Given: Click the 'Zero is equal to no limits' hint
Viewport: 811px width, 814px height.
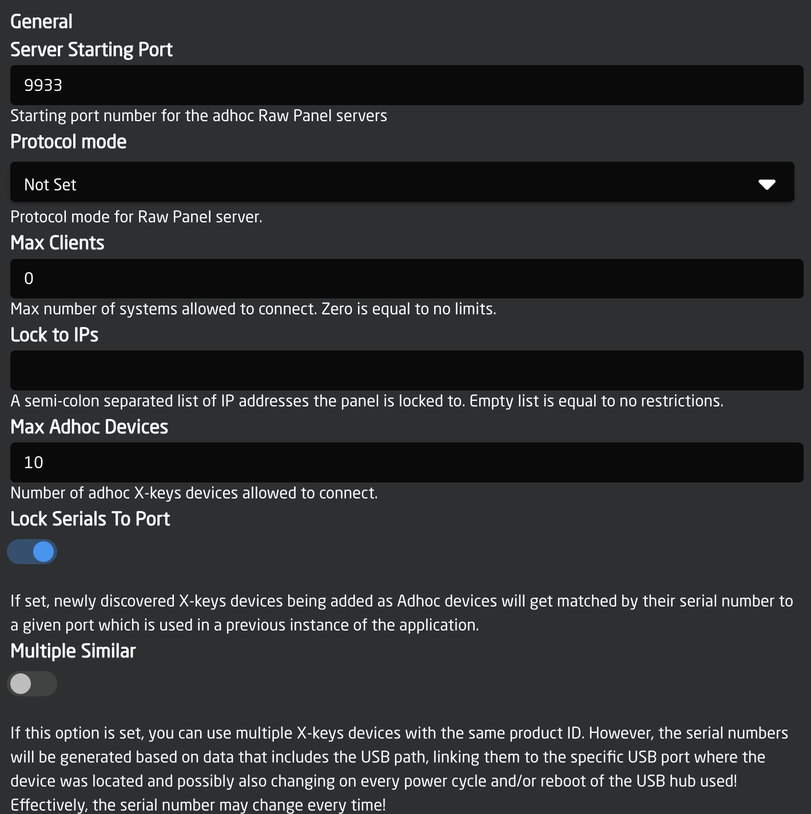Looking at the screenshot, I should pos(408,309).
